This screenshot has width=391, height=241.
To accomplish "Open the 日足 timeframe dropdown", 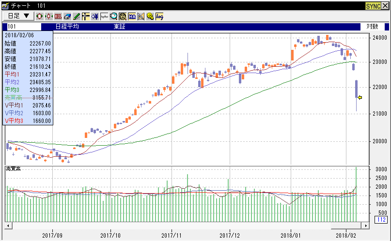I will pyautogui.click(x=18, y=16).
